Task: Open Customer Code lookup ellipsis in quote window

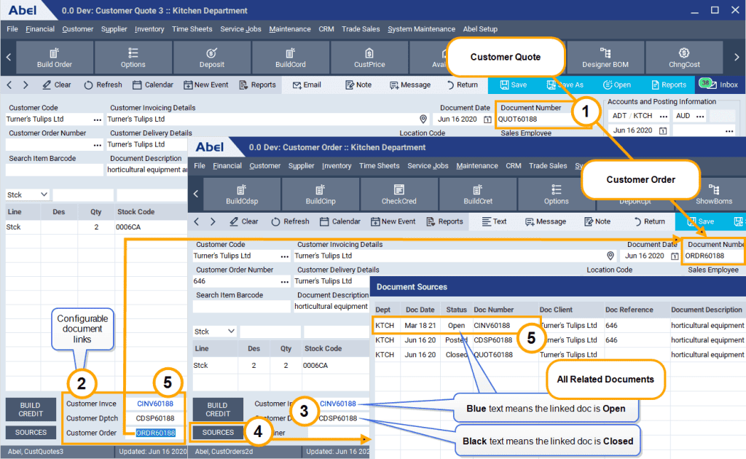Action: click(97, 119)
